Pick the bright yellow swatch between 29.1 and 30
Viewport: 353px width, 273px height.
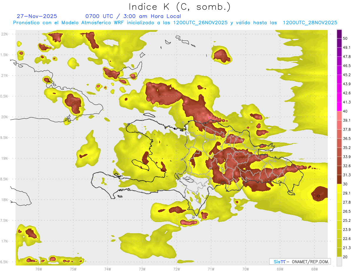point(339,188)
